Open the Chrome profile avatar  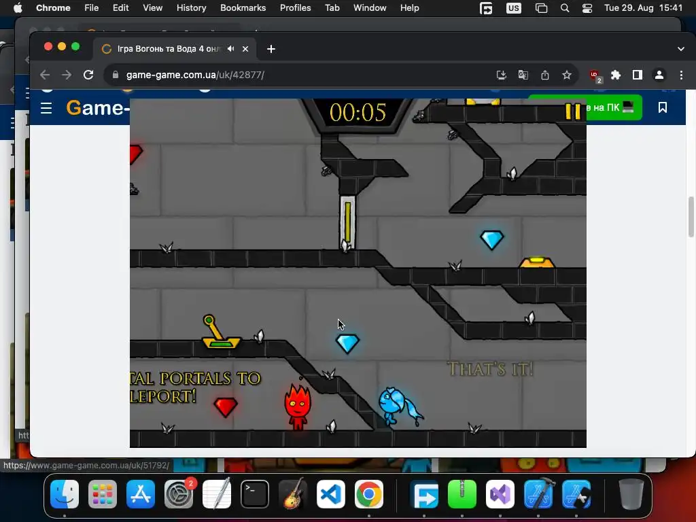[659, 75]
